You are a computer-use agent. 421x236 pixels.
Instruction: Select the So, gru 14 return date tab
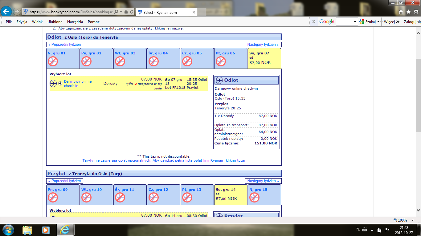pyautogui.click(x=231, y=195)
